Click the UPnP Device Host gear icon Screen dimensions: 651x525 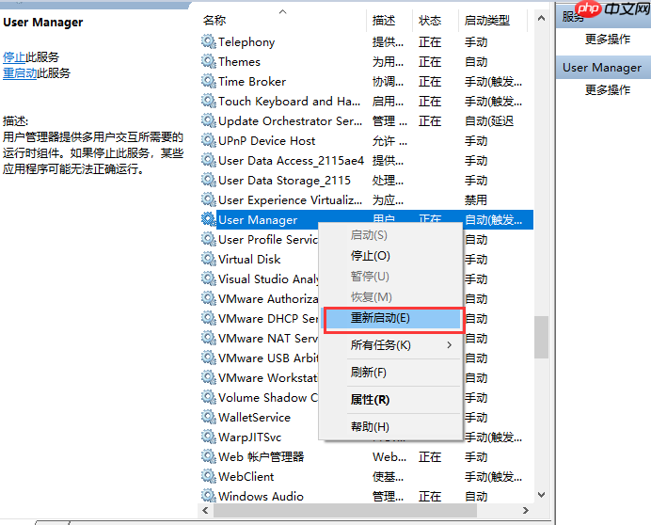point(208,140)
